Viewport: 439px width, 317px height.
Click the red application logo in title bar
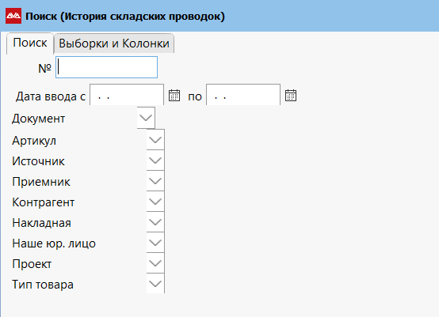13,16
